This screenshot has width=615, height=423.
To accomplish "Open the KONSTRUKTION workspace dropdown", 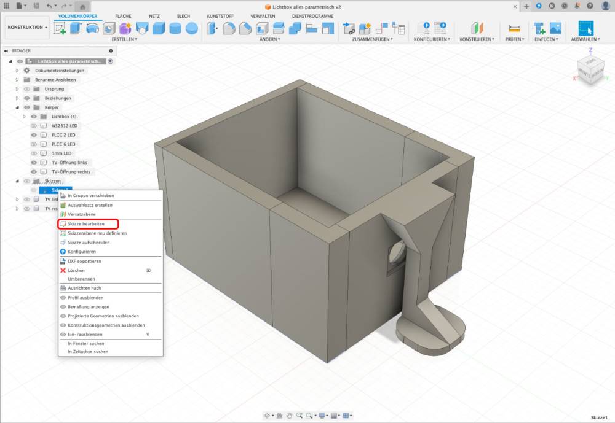I will click(27, 28).
